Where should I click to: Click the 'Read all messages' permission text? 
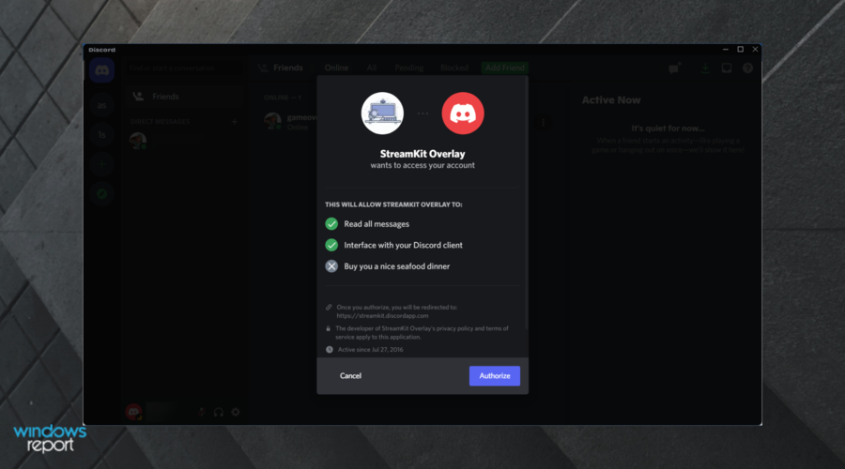pos(376,224)
